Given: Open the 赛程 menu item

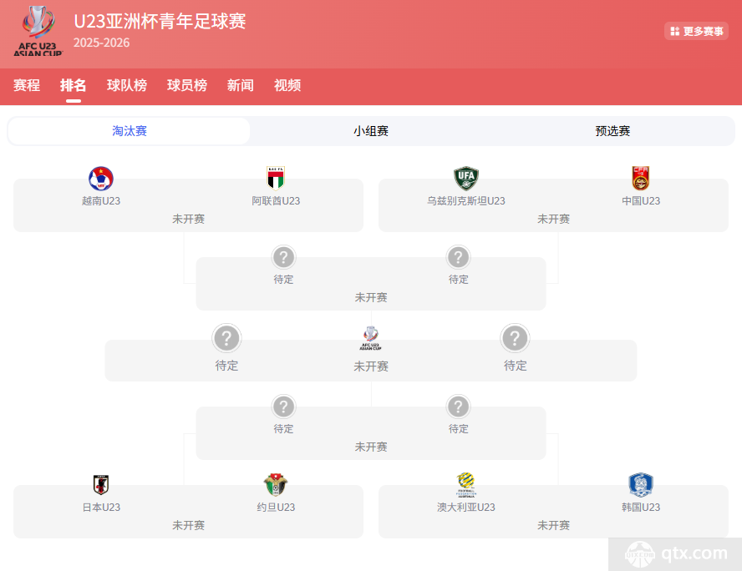Looking at the screenshot, I should (x=27, y=85).
